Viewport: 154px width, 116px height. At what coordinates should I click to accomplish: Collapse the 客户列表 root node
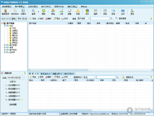point(2,23)
